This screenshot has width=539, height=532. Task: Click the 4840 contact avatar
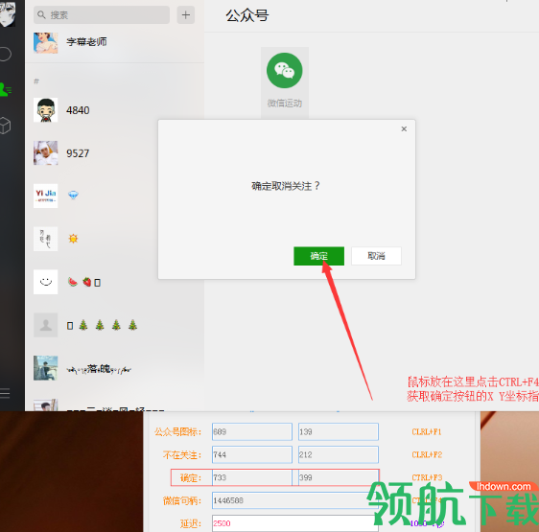click(x=45, y=110)
